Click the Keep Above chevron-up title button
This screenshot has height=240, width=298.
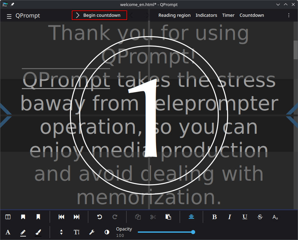pos(285,4)
